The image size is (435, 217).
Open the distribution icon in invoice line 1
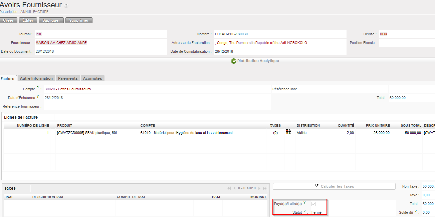(288, 132)
